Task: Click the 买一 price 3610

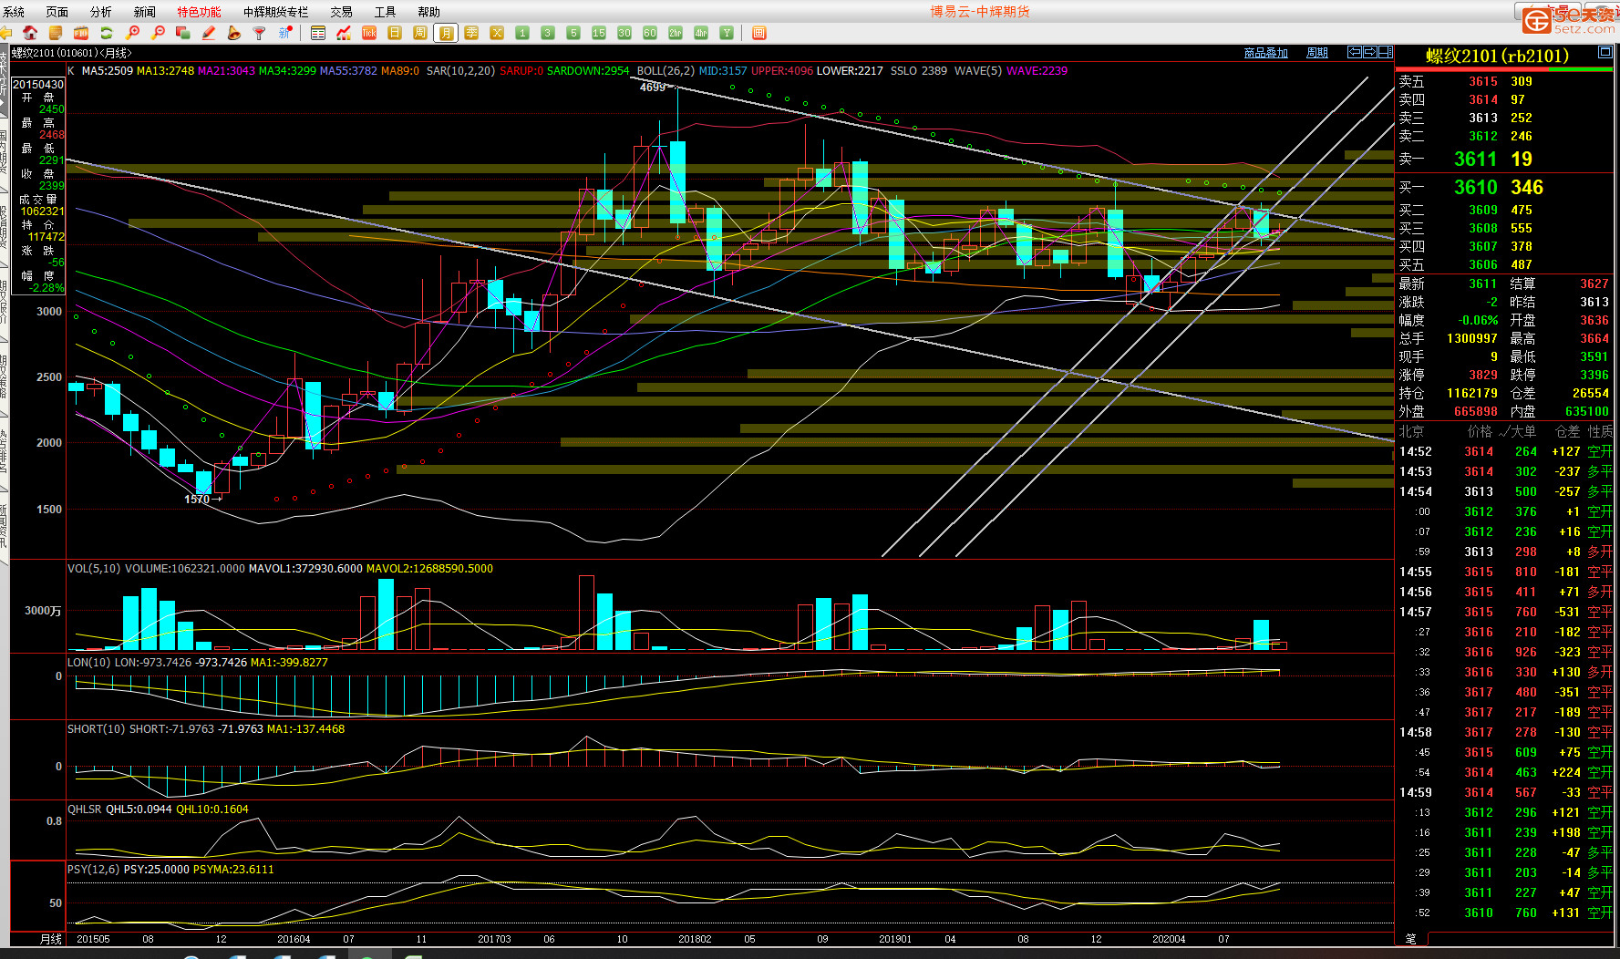Action: pyautogui.click(x=1475, y=187)
